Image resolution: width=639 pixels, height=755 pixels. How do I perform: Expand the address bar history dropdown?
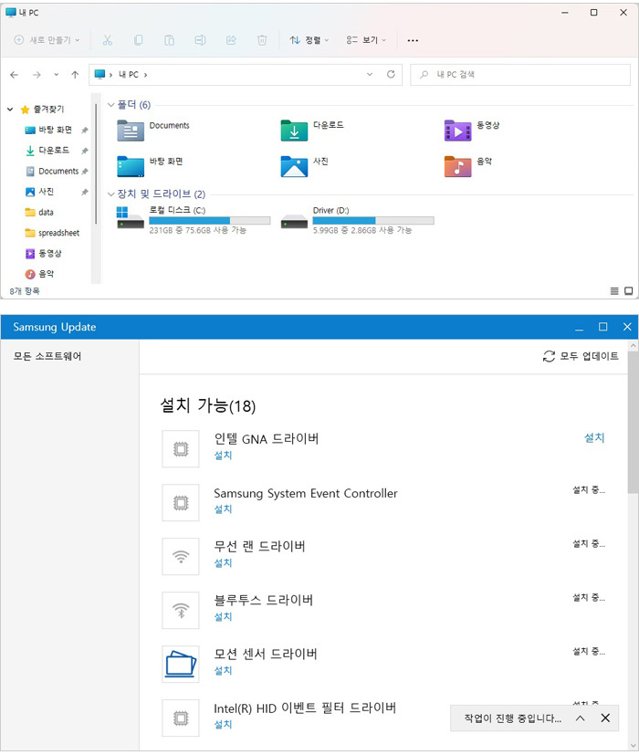click(370, 74)
